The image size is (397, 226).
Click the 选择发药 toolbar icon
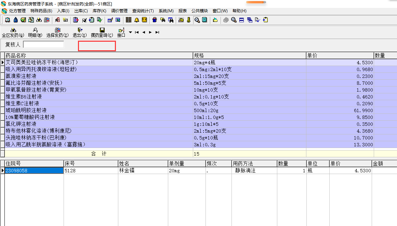pyautogui.click(x=57, y=30)
